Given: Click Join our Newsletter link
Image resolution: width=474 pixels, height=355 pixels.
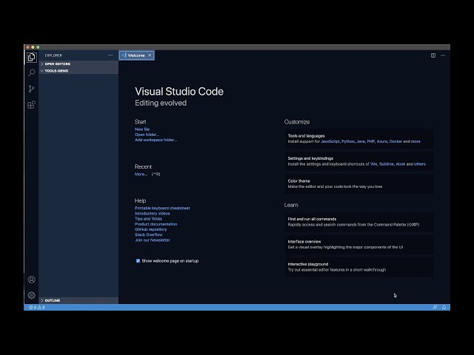Looking at the screenshot, I should coord(153,240).
